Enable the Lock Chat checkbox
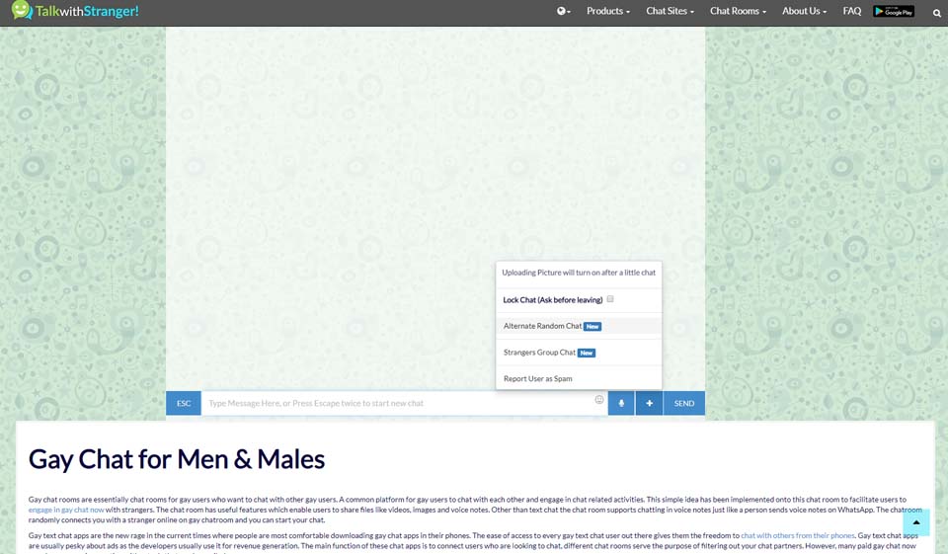The image size is (948, 554). 610,299
